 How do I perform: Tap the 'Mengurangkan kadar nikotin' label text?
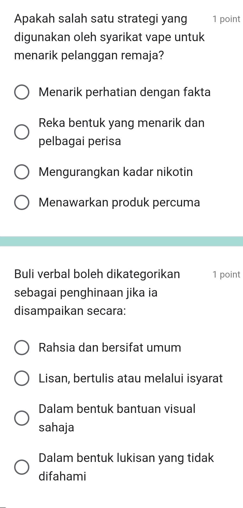pyautogui.click(x=116, y=172)
